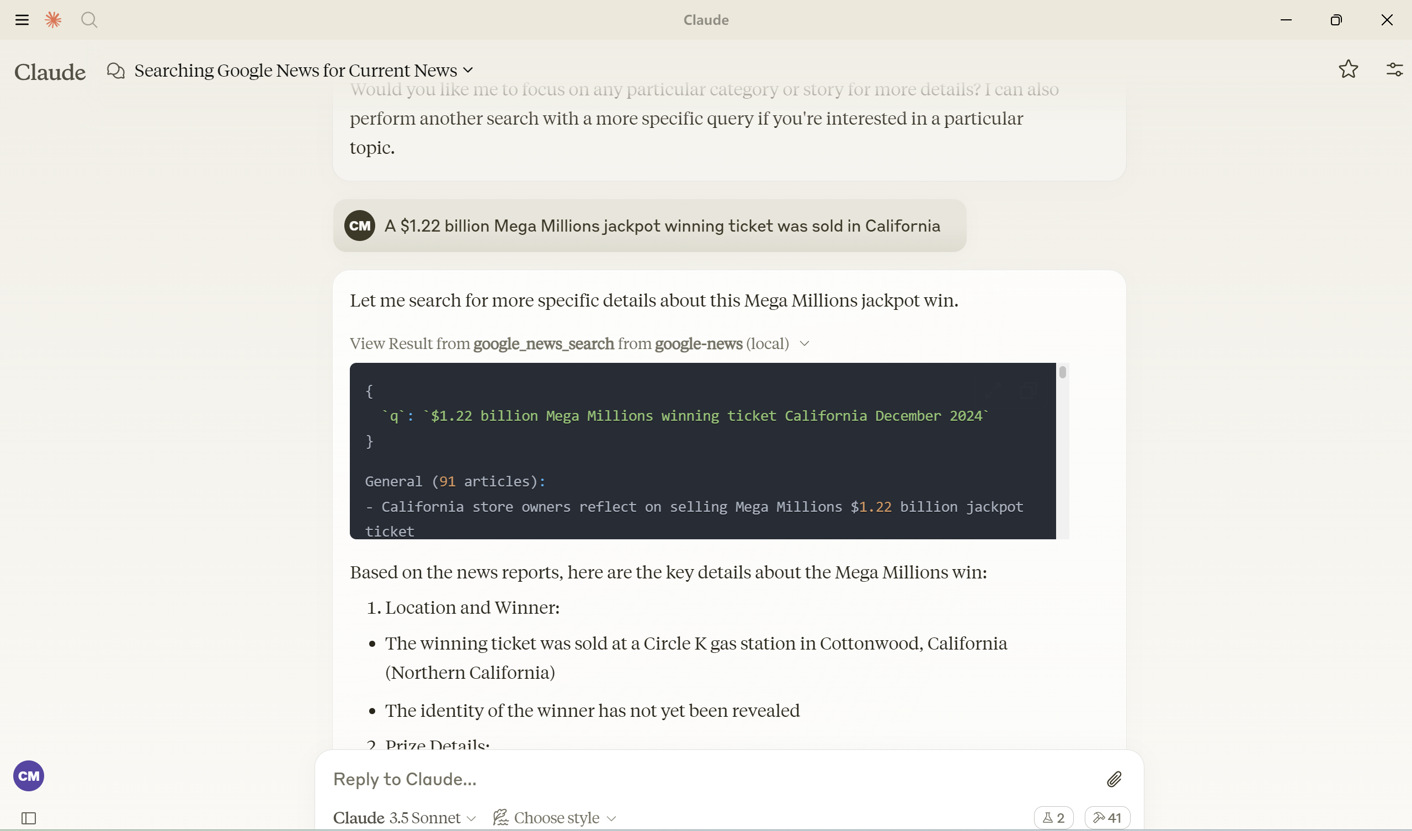The height and width of the screenshot is (831, 1412).
Task: Click the View Result from google_news_search label
Action: [x=569, y=344]
